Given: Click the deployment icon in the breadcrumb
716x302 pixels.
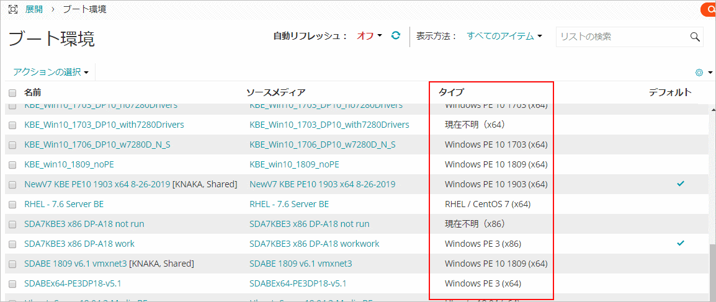Looking at the screenshot, I should [x=12, y=9].
